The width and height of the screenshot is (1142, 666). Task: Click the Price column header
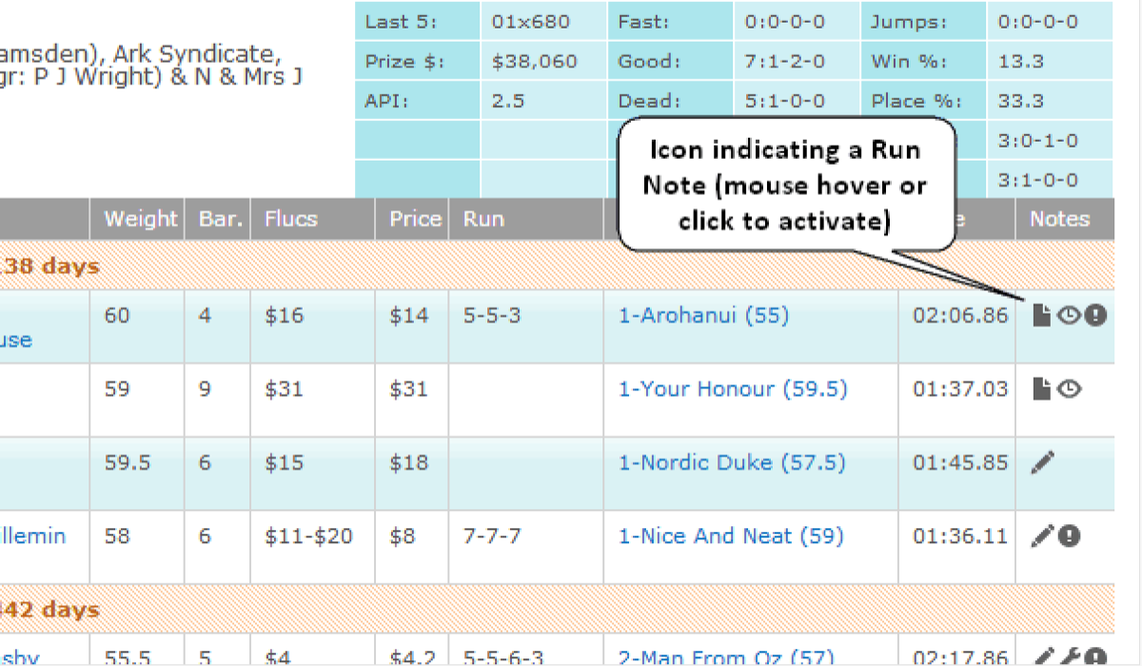[x=415, y=219]
